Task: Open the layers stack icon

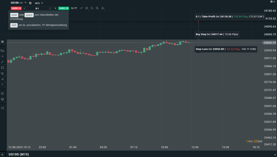Action: click(2, 99)
